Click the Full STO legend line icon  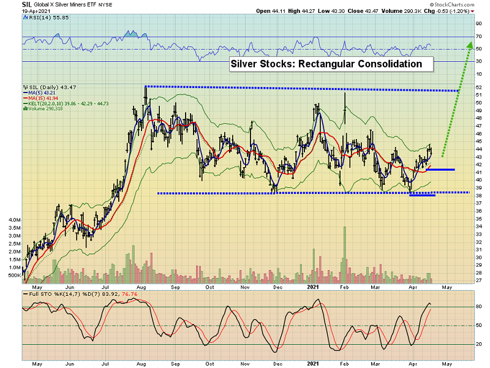click(24, 294)
